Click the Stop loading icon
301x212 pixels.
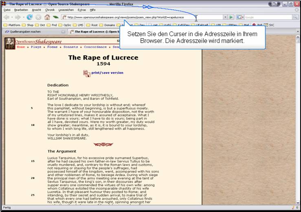pos(38,18)
